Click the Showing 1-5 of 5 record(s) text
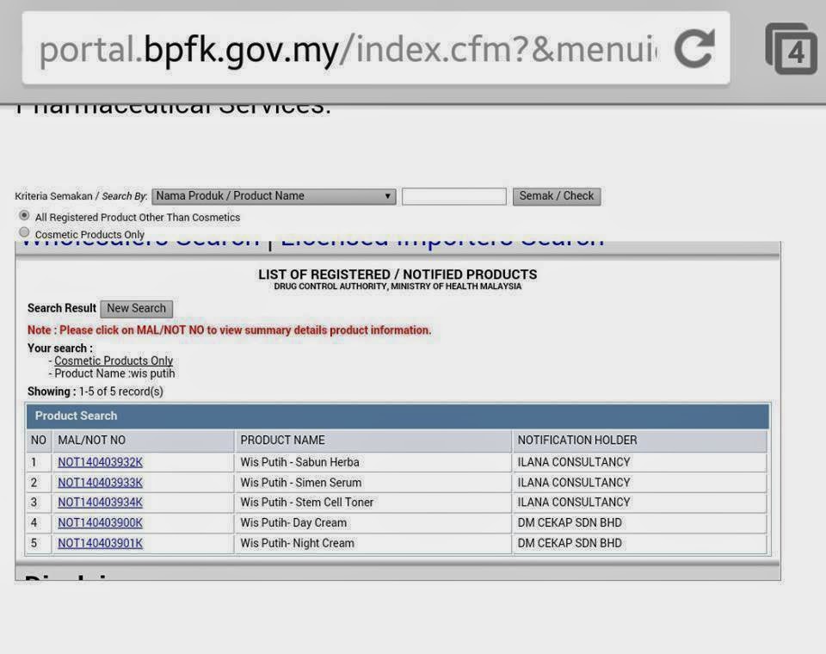The width and height of the screenshot is (826, 654). pos(96,392)
